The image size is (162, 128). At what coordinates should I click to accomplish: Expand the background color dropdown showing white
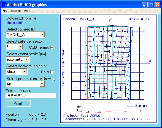(x=25, y=71)
